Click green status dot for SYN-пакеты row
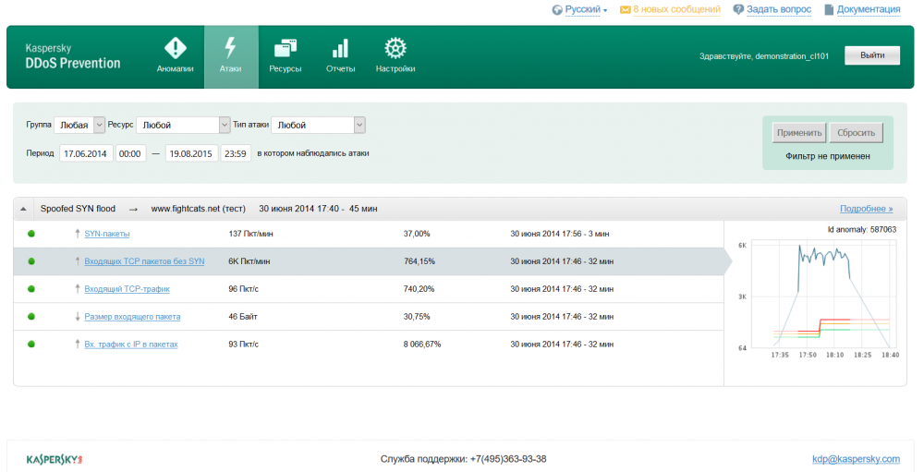This screenshot has height=472, width=924. [31, 234]
